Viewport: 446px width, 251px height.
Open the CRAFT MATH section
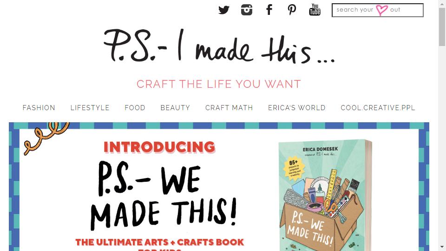229,108
